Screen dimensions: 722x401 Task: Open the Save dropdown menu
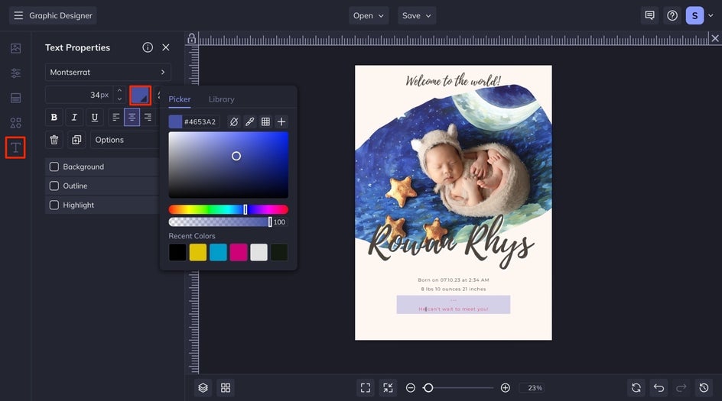pos(417,15)
